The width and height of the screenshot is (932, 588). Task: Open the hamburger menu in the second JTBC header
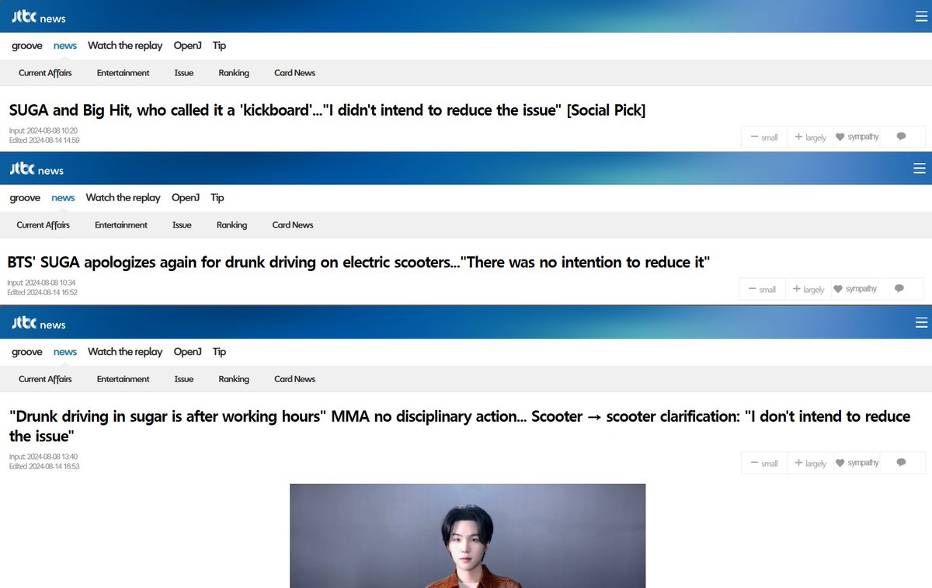pos(920,169)
